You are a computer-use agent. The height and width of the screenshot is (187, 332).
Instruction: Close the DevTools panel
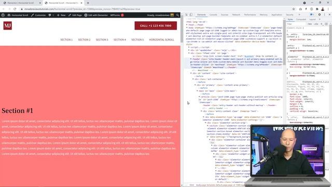[x=329, y=15]
